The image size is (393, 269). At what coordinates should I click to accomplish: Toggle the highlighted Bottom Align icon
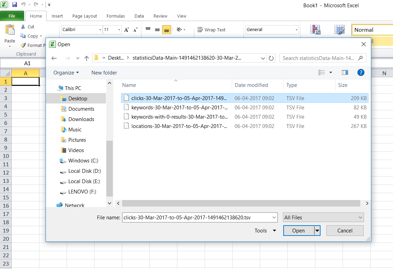[x=167, y=30]
